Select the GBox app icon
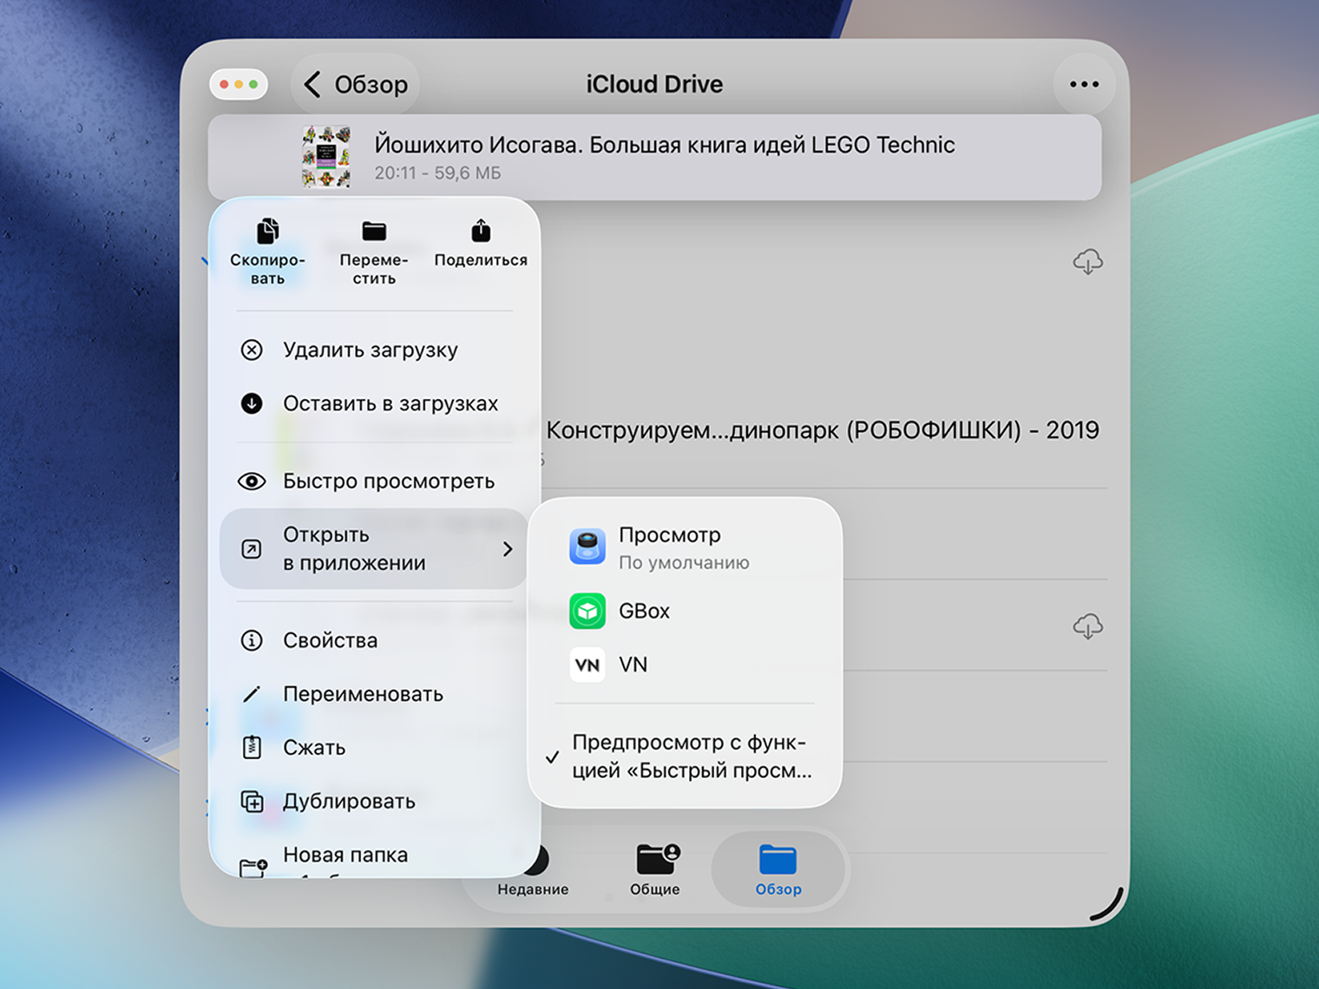1319x989 pixels. click(588, 611)
